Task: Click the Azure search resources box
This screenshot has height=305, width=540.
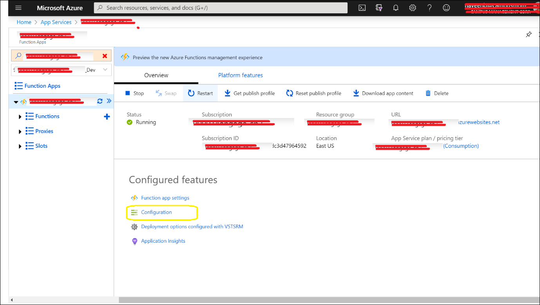Action: [x=221, y=8]
